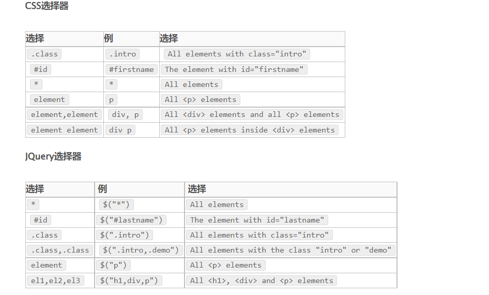Viewport: 489px width, 295px height.
Task: Click the $(".intro,.demo") code example
Action: coord(141,250)
